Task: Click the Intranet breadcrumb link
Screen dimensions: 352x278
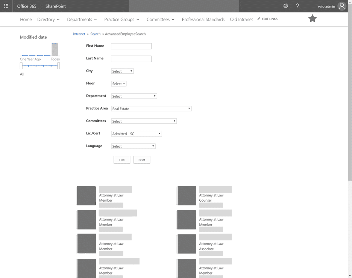Action: [79, 34]
